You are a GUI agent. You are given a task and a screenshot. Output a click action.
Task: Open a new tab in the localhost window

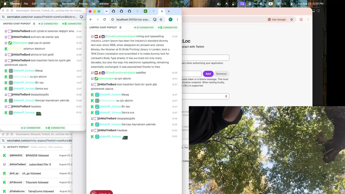(169, 11)
